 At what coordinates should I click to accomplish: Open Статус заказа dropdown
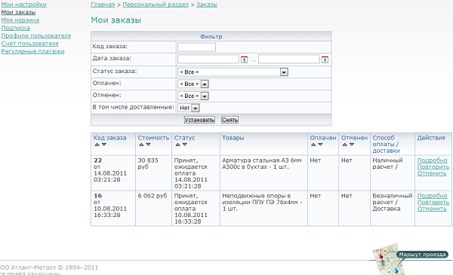(233, 72)
